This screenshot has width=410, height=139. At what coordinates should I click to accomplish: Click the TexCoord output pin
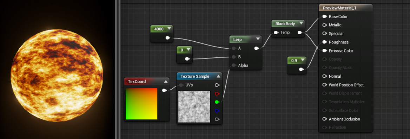click(165, 90)
